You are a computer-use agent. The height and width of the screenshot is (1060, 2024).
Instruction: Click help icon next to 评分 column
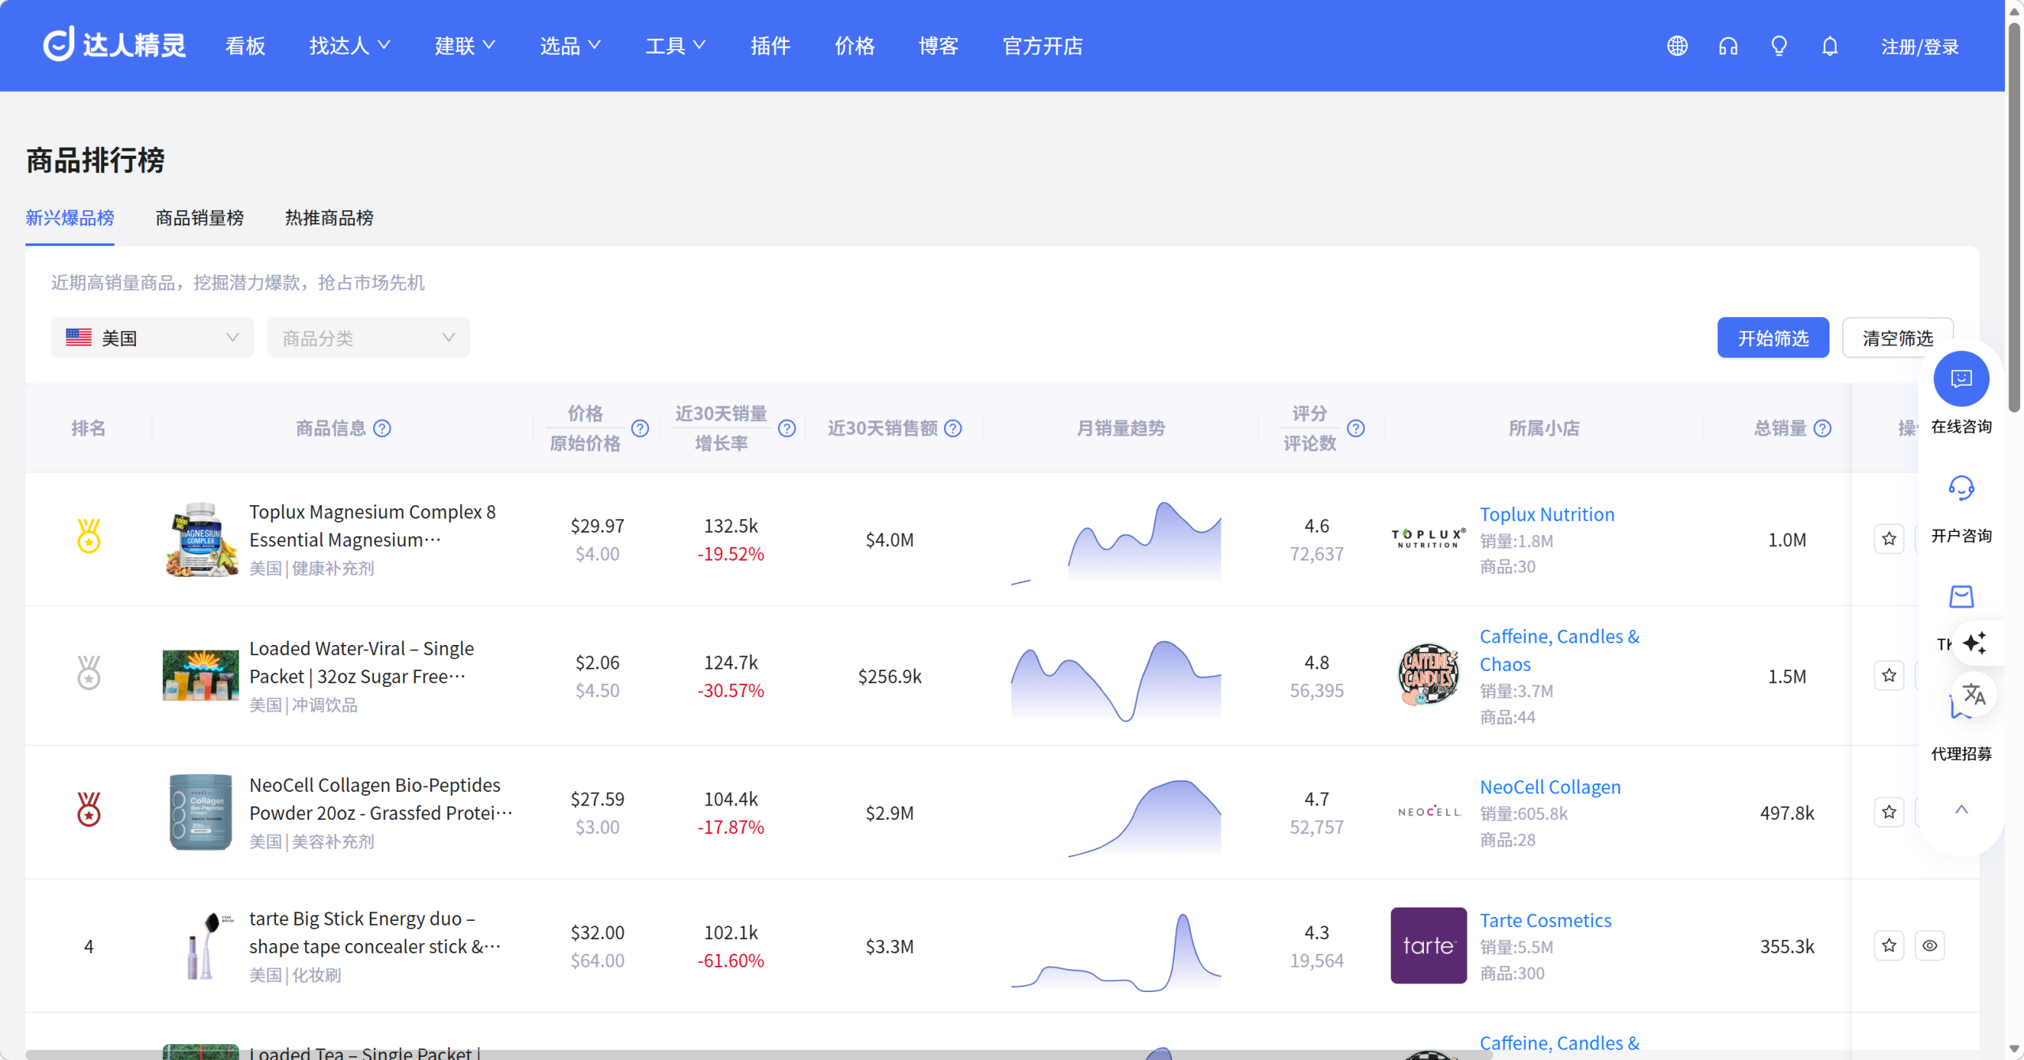(x=1356, y=428)
